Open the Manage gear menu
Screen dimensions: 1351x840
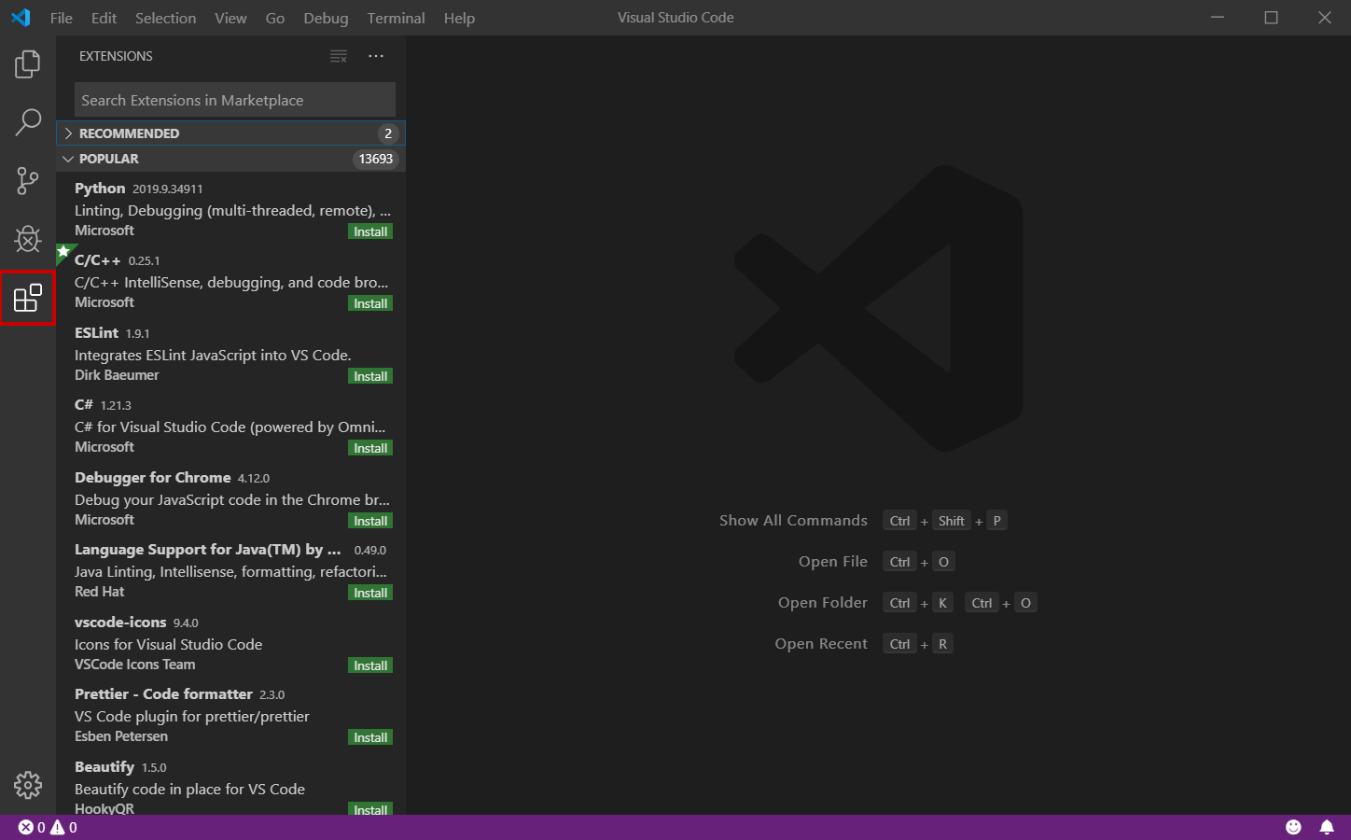point(28,785)
